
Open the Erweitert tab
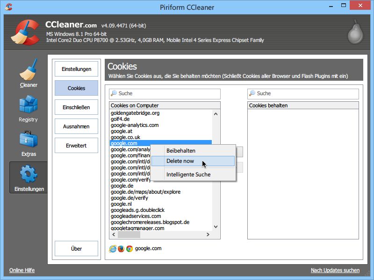pos(76,146)
